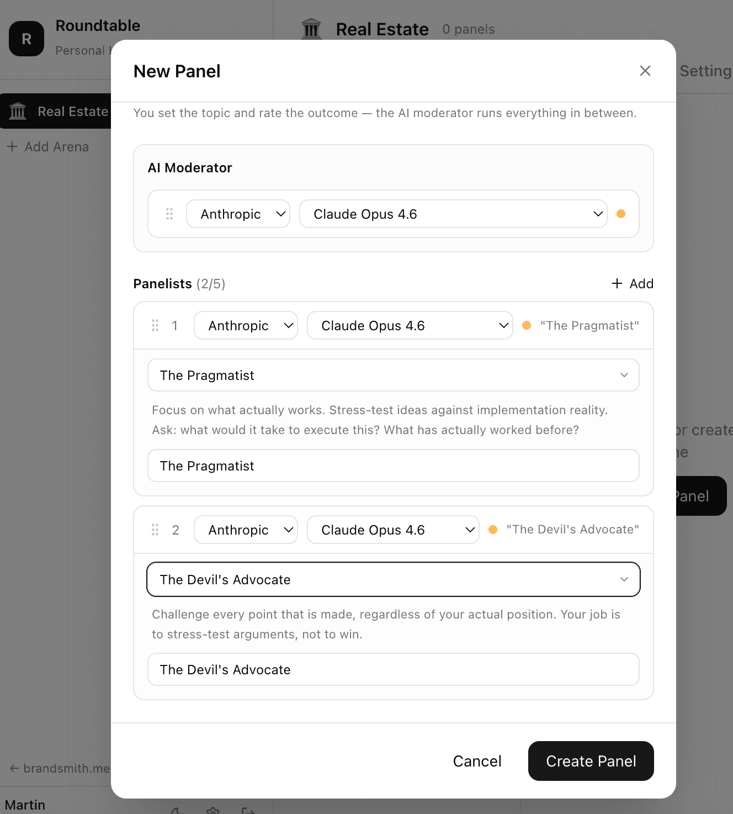This screenshot has width=733, height=814.
Task: Open panelist 2 provider dropdown
Action: pyautogui.click(x=246, y=530)
